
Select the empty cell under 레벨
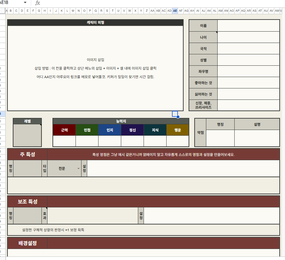pyautogui.click(x=27, y=135)
